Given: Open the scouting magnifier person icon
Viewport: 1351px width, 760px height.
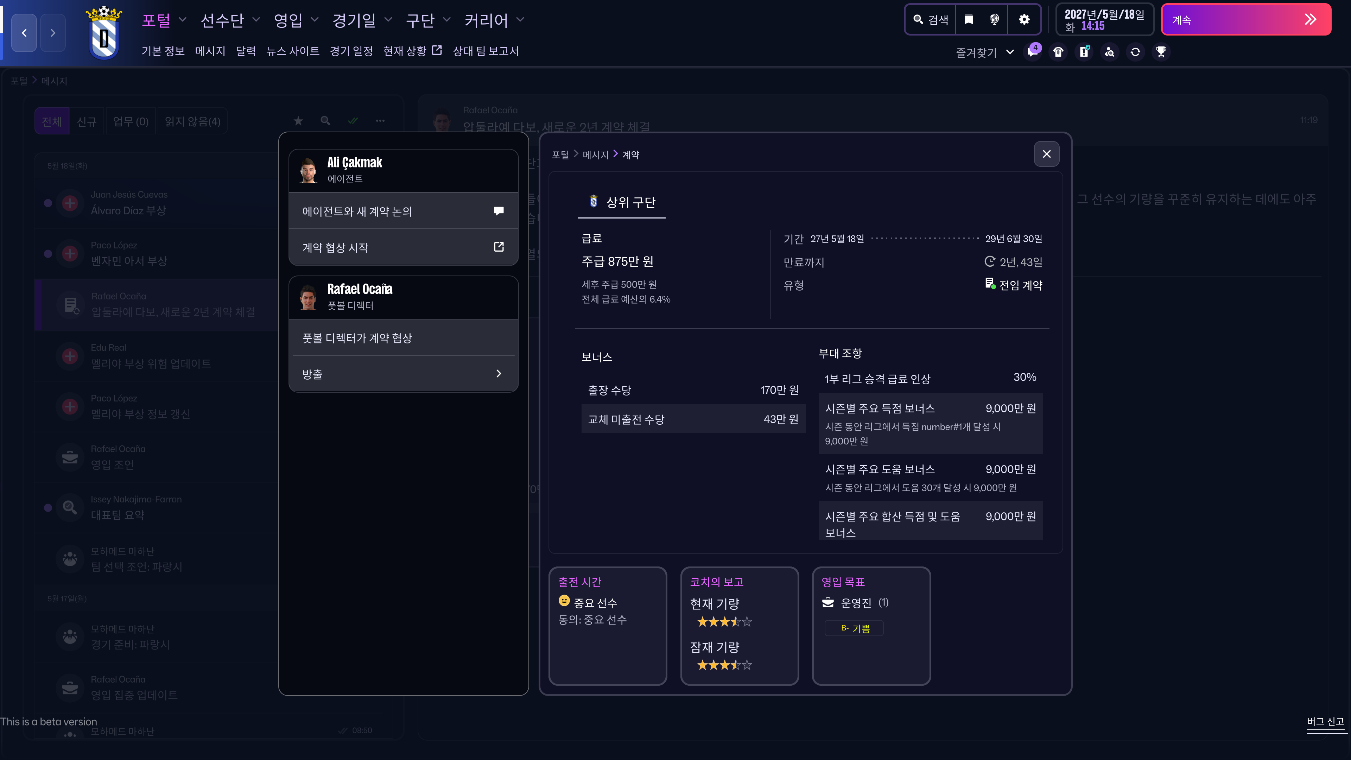Looking at the screenshot, I should click(x=1110, y=52).
